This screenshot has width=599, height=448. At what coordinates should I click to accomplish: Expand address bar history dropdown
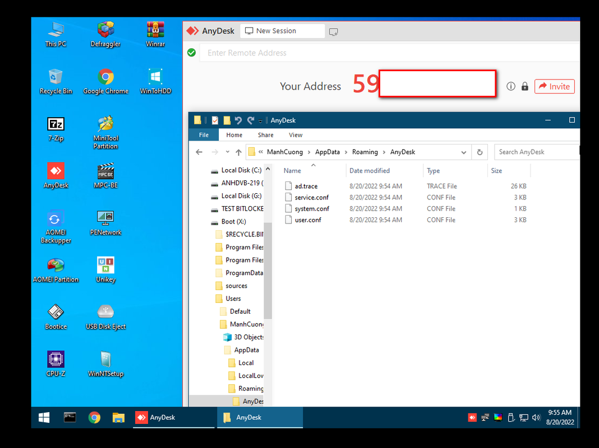(x=463, y=152)
